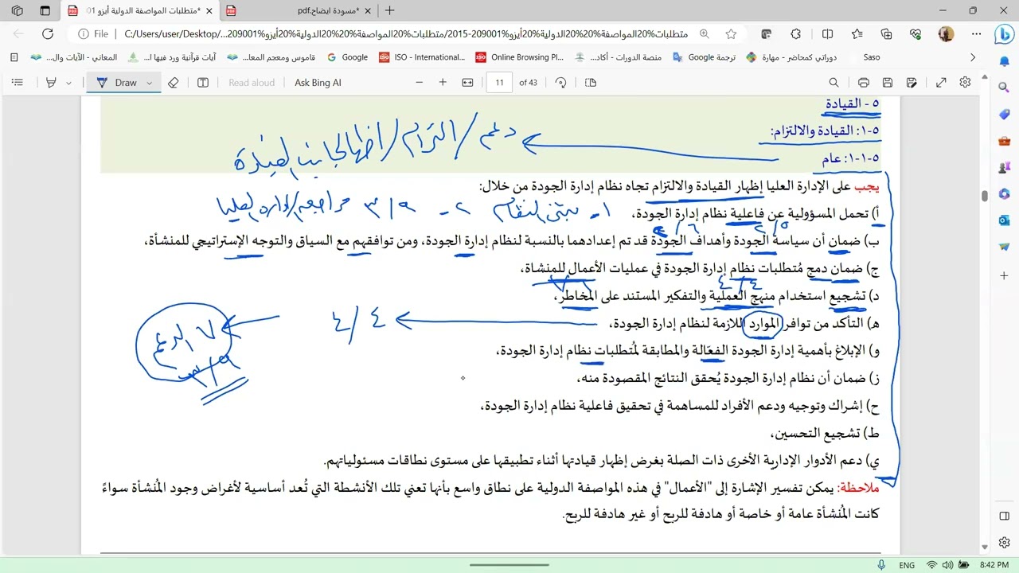Open a new browser tab
The width and height of the screenshot is (1019, 573).
[x=390, y=10]
